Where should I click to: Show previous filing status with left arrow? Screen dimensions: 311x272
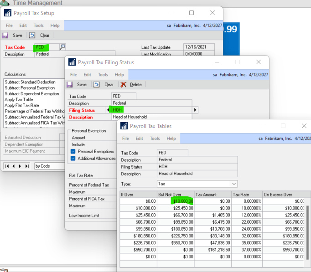pyautogui.click(x=108, y=110)
